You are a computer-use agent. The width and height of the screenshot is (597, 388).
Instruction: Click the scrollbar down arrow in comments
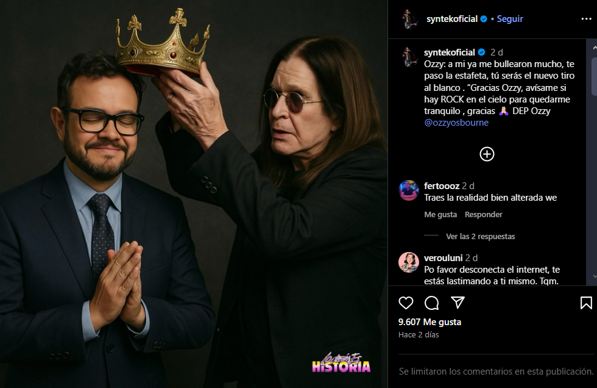pos(595,276)
